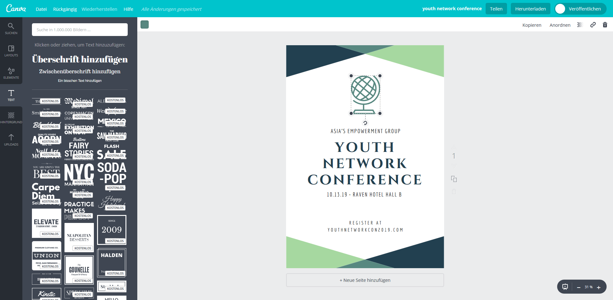Select the UNION clothing text template
The image size is (613, 300).
[47, 256]
